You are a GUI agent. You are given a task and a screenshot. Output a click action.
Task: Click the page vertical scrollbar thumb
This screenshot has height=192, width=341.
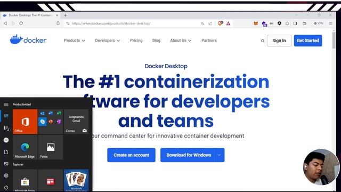click(334, 41)
